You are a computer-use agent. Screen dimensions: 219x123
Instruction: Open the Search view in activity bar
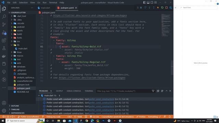click(x=4, y=17)
